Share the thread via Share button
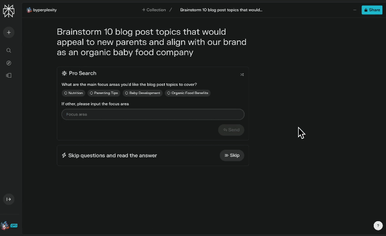 [x=372, y=10]
